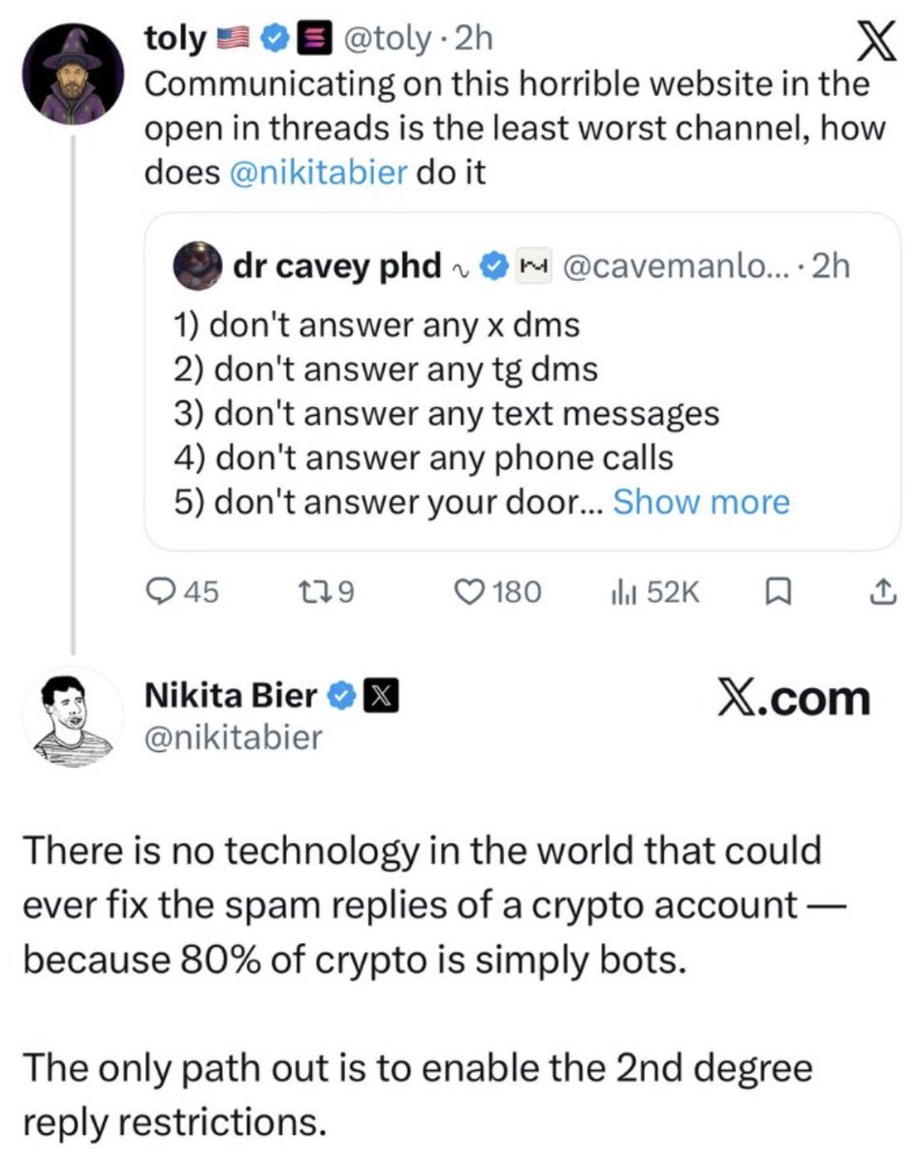Like toly's post with the heart icon

pyautogui.click(x=470, y=590)
